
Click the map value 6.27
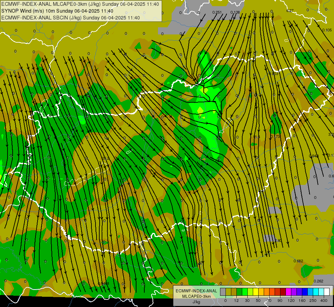tap(290, 11)
